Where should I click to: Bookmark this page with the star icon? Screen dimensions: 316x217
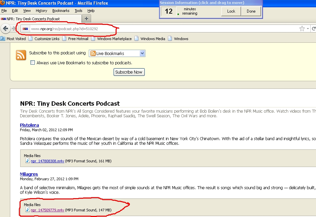302,28
